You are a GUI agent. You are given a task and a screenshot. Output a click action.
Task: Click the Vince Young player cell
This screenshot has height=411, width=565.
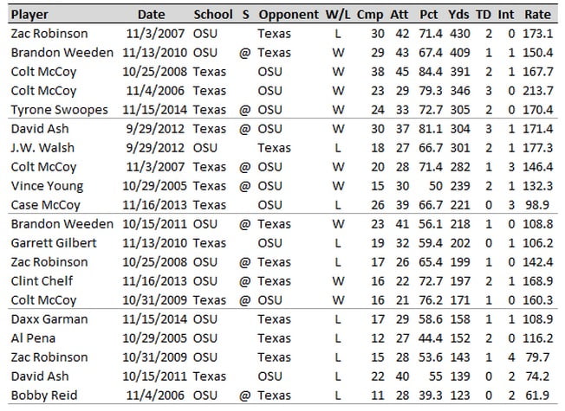pos(47,186)
